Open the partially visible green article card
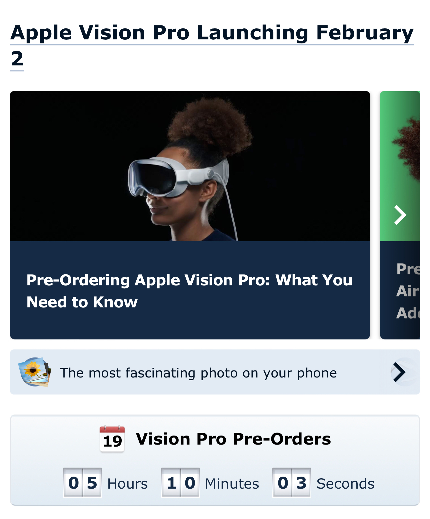This screenshot has width=430, height=519. [400, 215]
